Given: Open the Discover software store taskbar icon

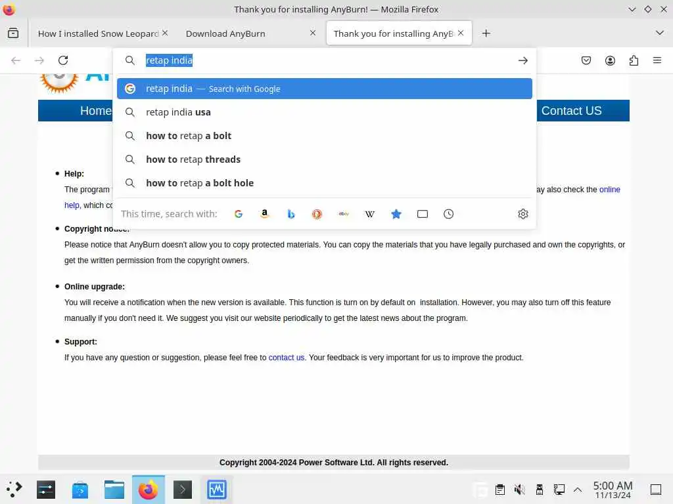Looking at the screenshot, I should [x=80, y=490].
